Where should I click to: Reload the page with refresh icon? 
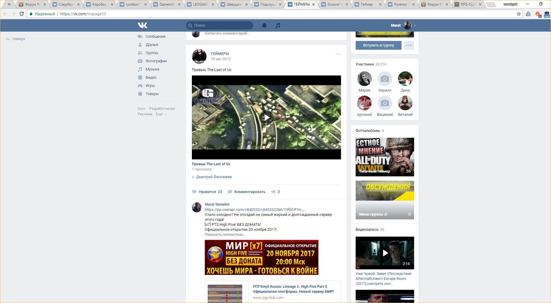[x=22, y=14]
